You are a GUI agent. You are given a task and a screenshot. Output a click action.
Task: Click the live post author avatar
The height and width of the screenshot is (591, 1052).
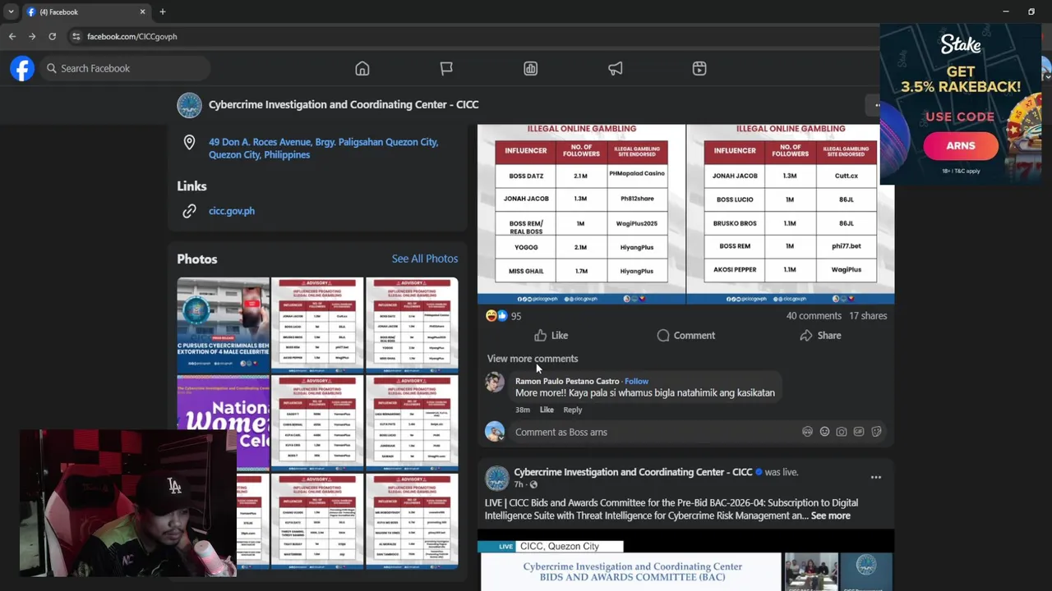pos(497,479)
